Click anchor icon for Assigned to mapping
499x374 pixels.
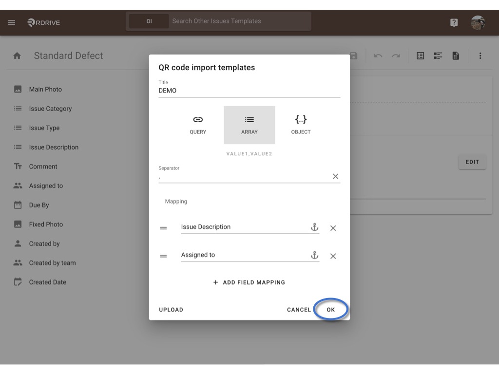point(314,255)
